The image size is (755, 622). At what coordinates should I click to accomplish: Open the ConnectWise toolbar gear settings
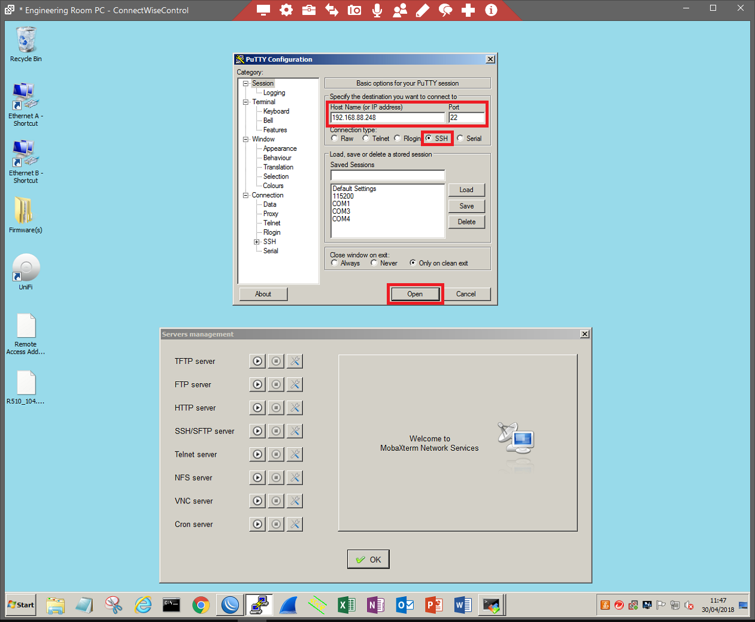(286, 10)
